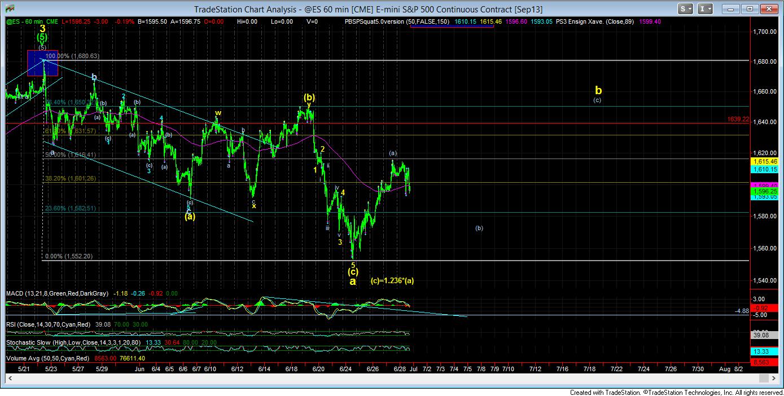
Task: Click the -4.88 MACD trendline value
Action: [742, 311]
